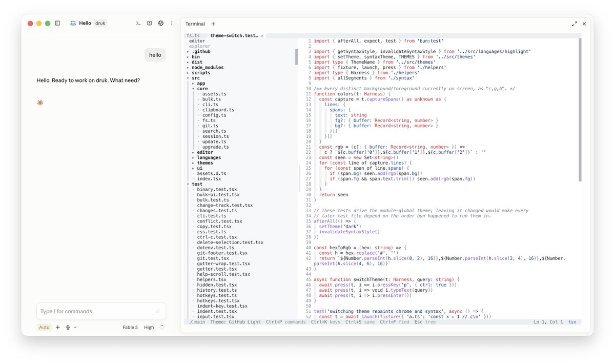
Task: Click the orange asterisk thinking icon
Action: pos(40,103)
